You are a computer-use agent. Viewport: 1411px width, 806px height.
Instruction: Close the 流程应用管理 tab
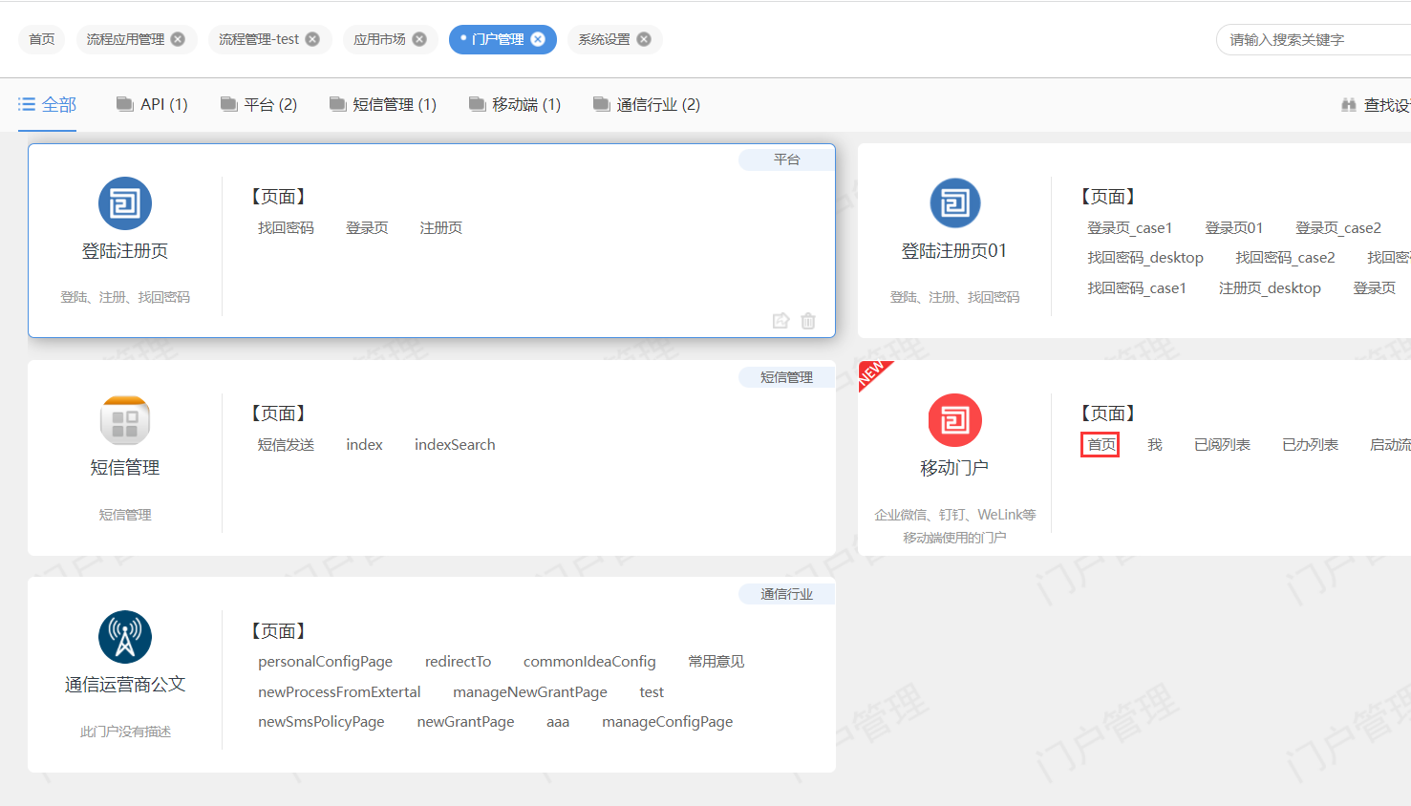[178, 39]
